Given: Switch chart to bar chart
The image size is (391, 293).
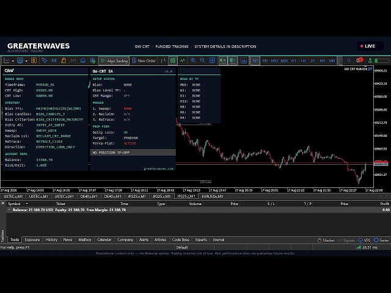Looking at the screenshot, I should click(x=163, y=60).
